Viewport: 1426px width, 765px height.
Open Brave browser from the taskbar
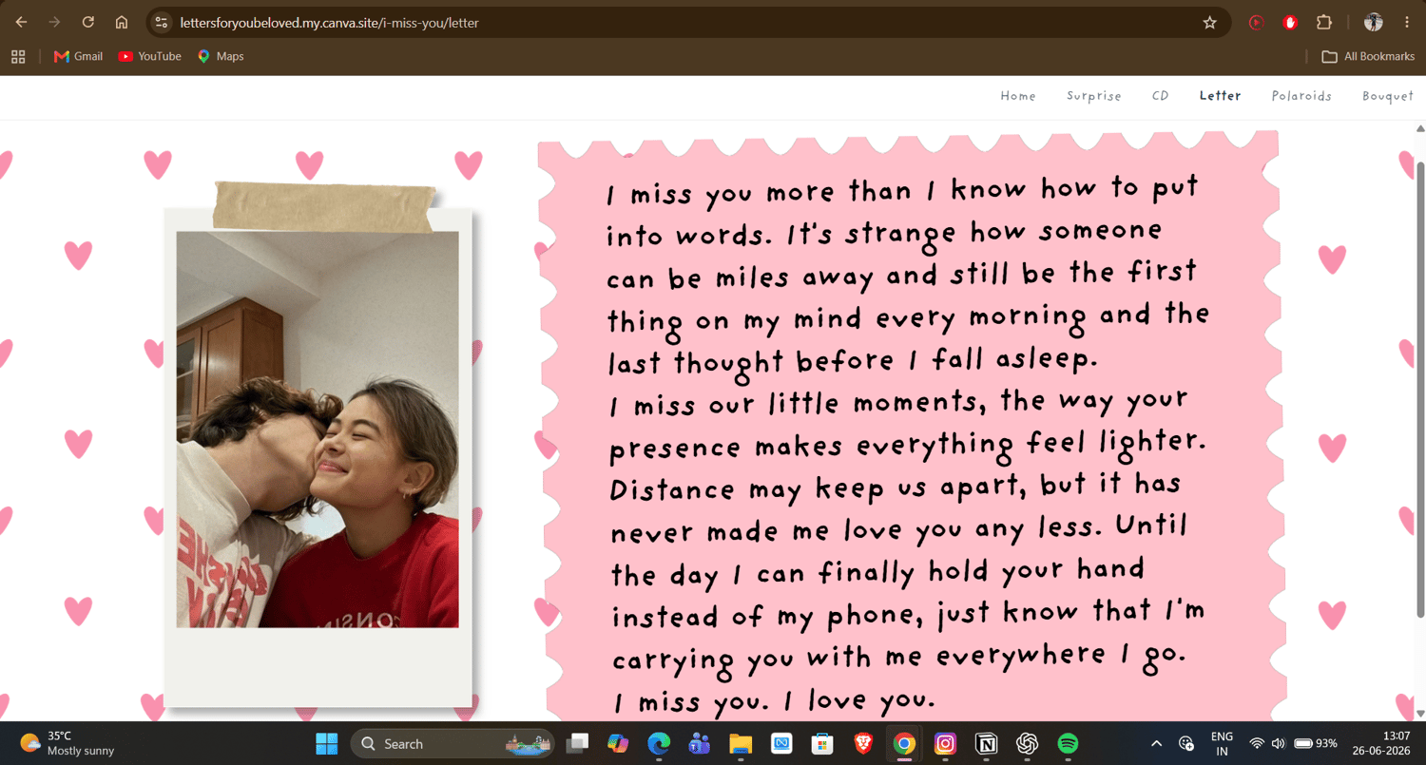[x=863, y=743]
